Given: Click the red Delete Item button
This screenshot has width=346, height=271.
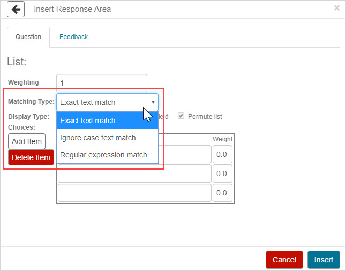Looking at the screenshot, I should coord(31,157).
